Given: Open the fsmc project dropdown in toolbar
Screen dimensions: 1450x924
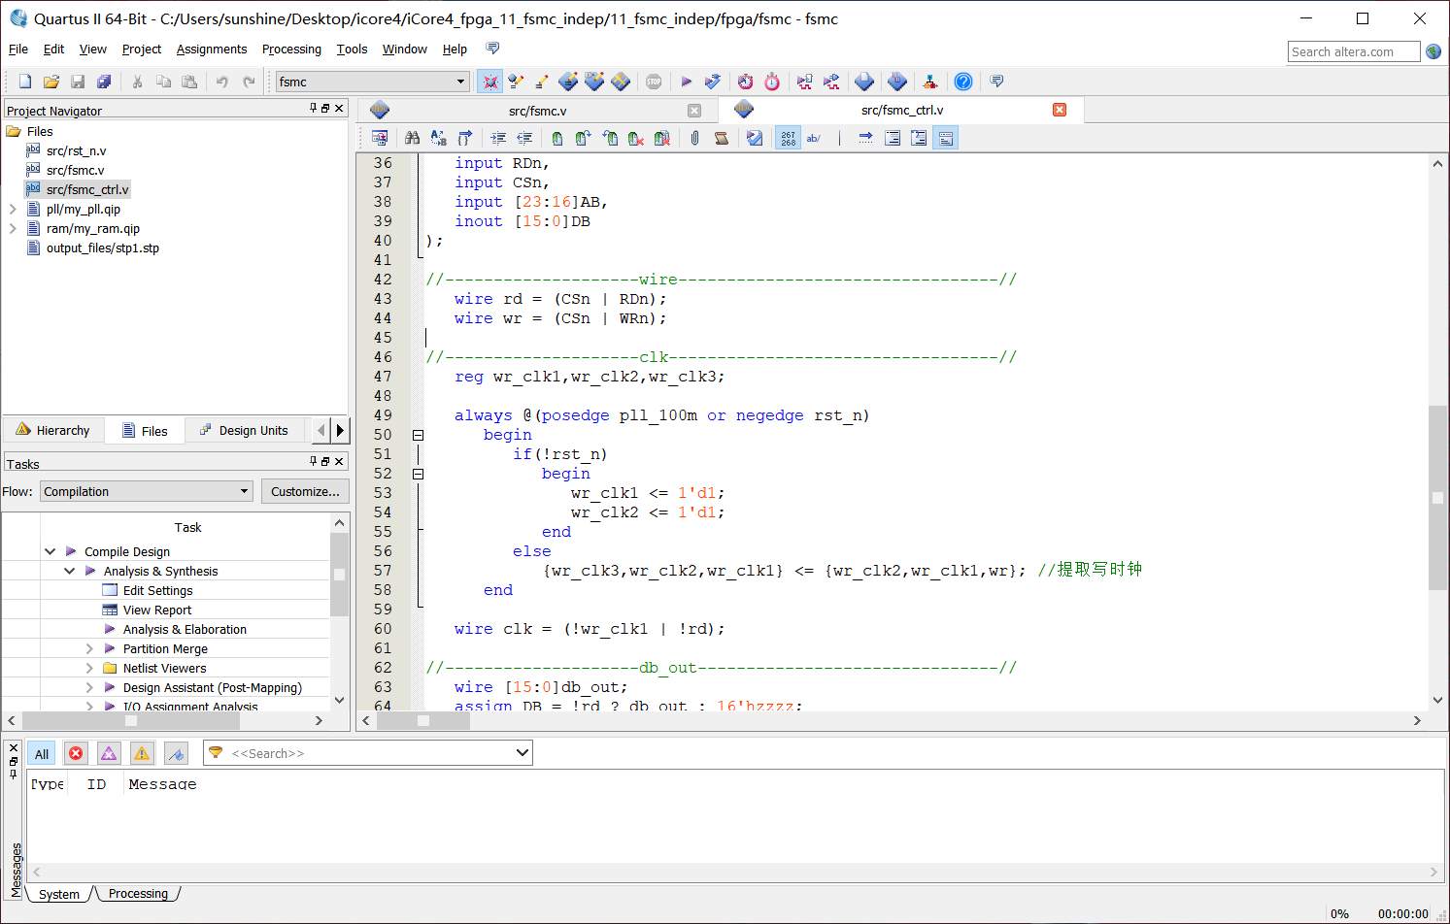Looking at the screenshot, I should 372,82.
